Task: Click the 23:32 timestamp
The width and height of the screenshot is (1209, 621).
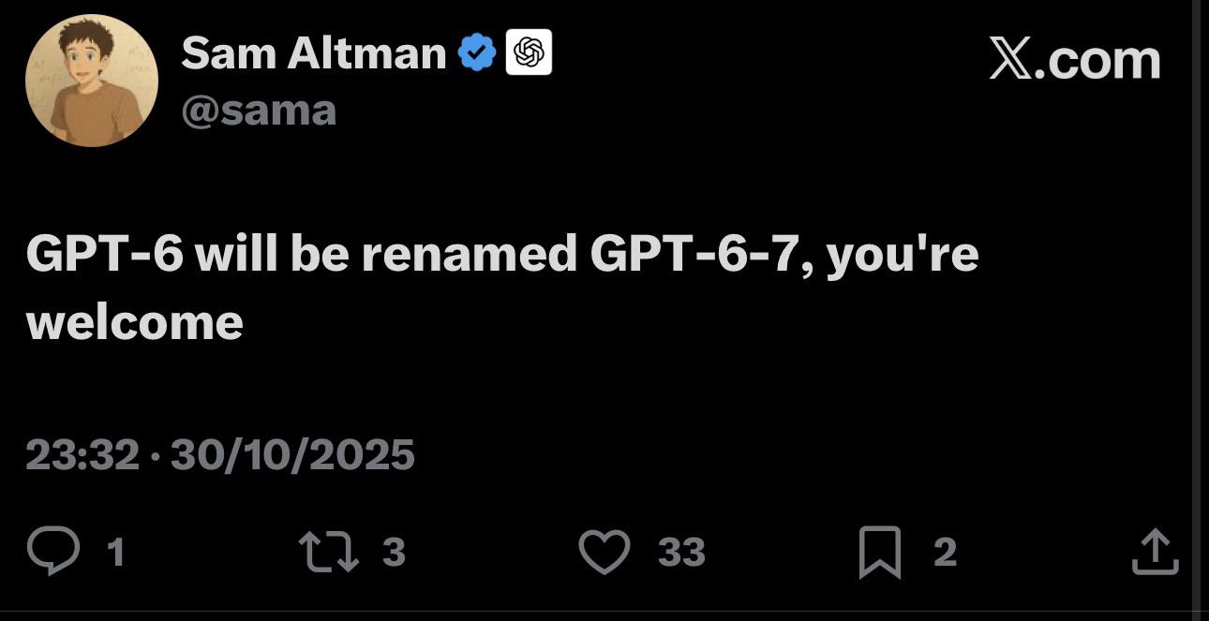Action: coord(82,455)
